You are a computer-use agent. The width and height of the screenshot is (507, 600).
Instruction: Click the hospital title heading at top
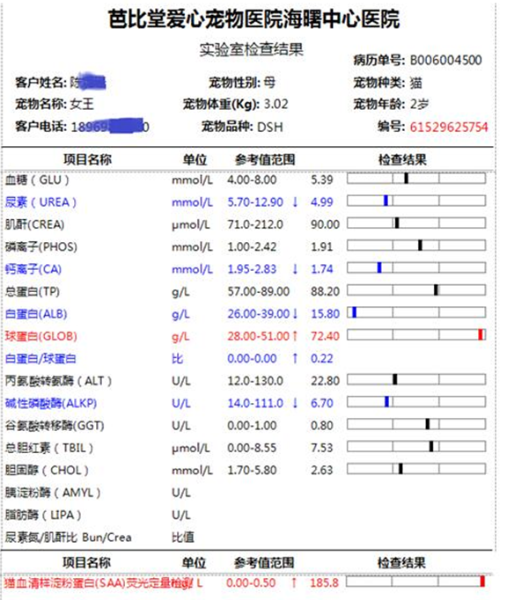coord(253,18)
